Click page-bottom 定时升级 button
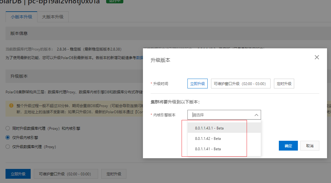Image resolution: width=331 pixels, height=183 pixels. 114,174
